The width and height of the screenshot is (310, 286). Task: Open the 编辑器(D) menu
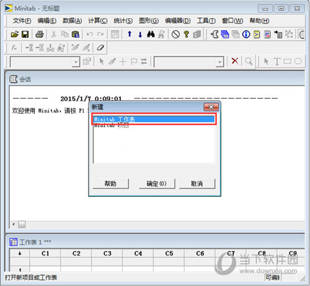178,20
